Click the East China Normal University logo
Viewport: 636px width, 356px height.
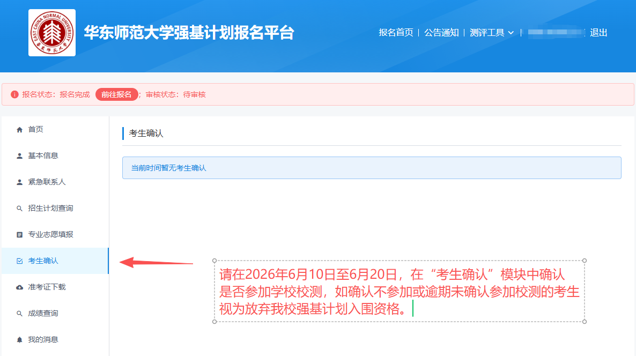pyautogui.click(x=52, y=33)
